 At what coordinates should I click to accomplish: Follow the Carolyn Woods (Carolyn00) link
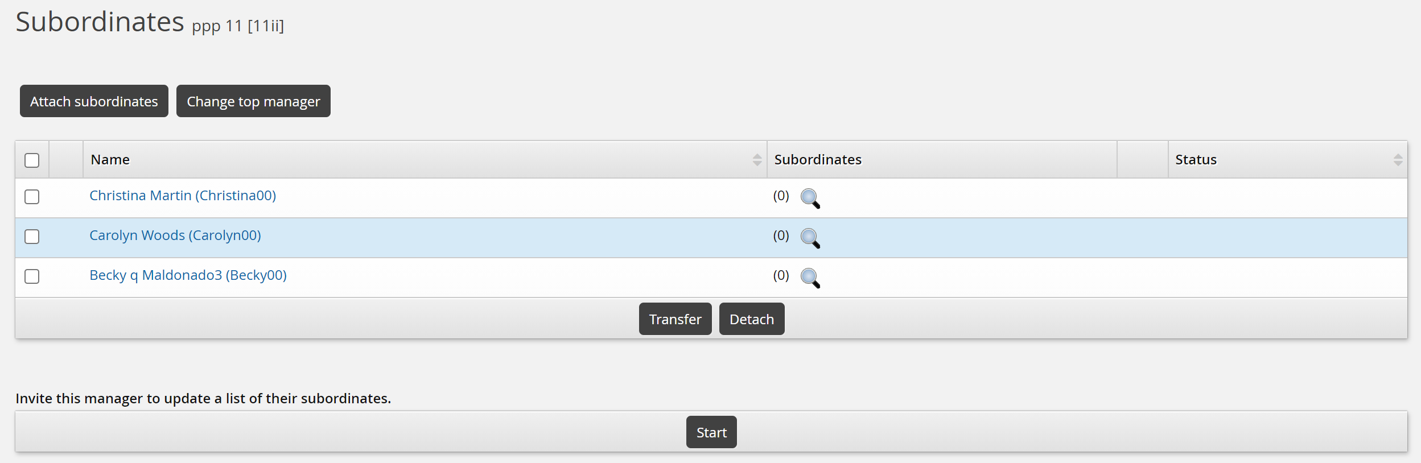tap(175, 235)
